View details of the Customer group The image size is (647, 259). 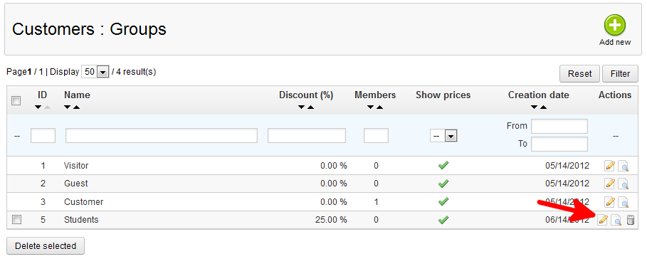(x=623, y=202)
